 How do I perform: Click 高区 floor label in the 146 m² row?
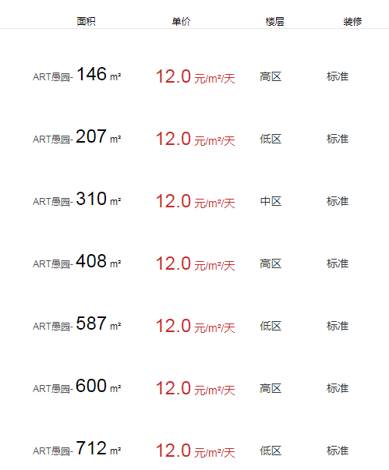(271, 76)
